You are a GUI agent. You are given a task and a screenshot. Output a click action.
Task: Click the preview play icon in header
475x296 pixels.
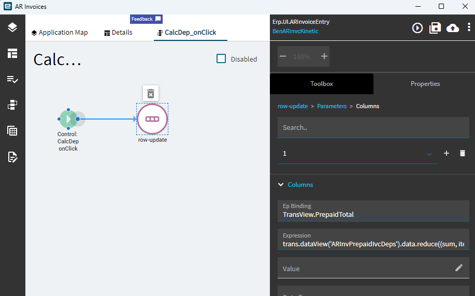coord(418,28)
